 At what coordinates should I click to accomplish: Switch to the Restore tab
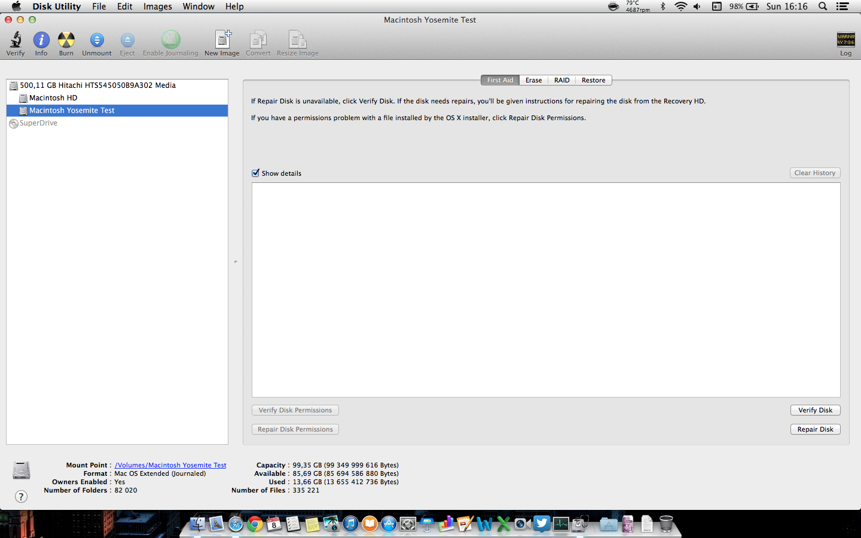pos(594,80)
